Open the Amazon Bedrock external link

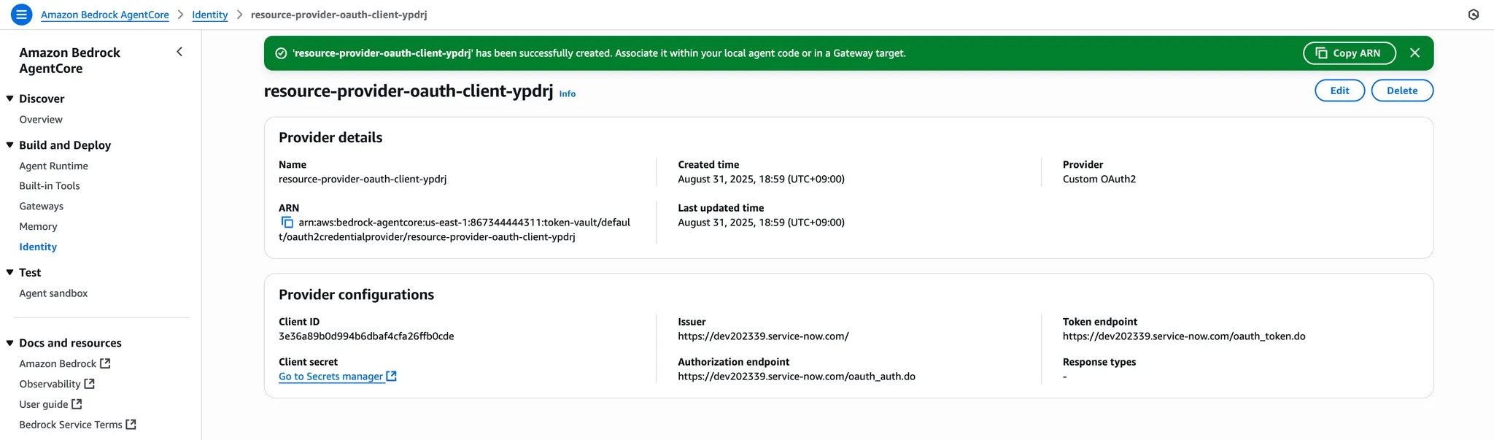pyautogui.click(x=65, y=363)
